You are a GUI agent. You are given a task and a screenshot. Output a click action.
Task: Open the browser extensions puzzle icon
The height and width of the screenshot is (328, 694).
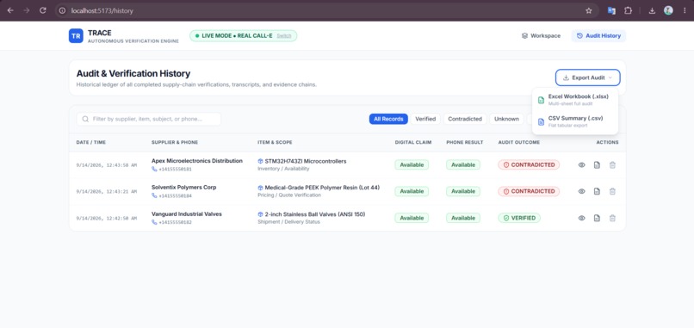(628, 10)
